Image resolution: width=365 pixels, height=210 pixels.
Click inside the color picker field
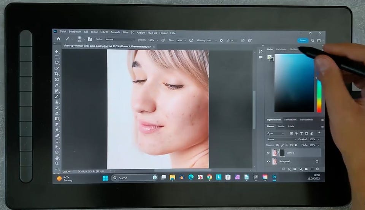[x=294, y=83]
